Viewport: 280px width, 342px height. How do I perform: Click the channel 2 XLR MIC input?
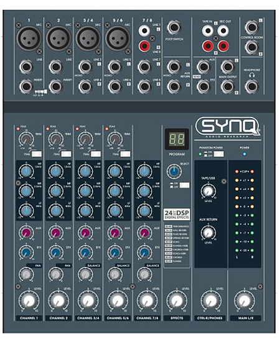tap(58, 39)
